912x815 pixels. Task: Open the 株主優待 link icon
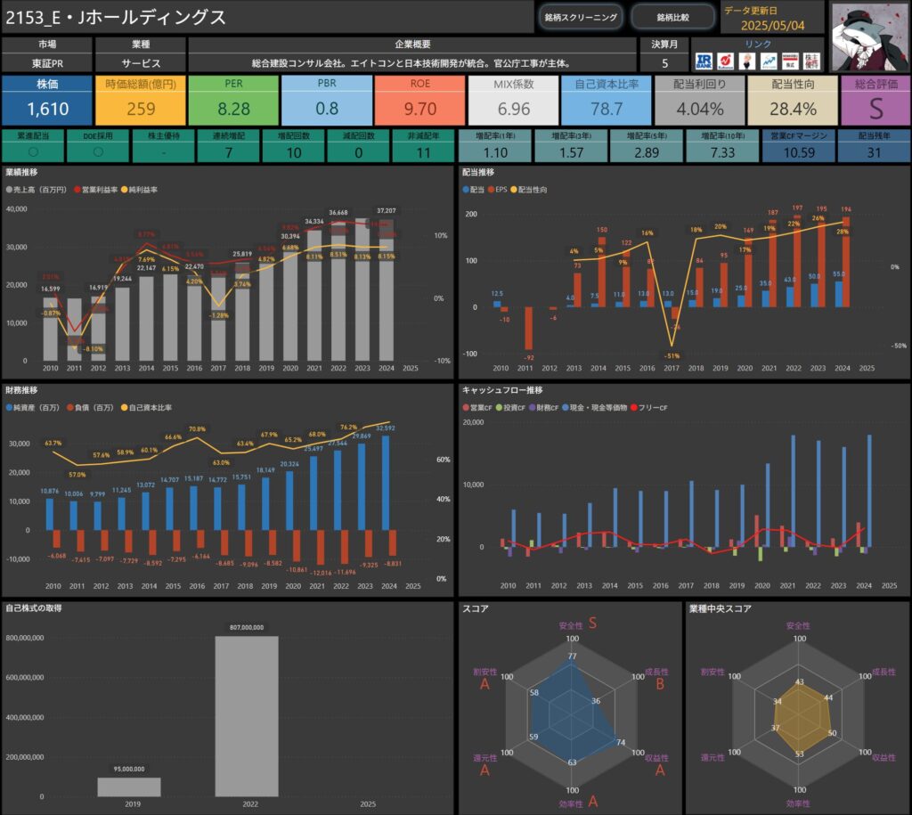coord(811,61)
